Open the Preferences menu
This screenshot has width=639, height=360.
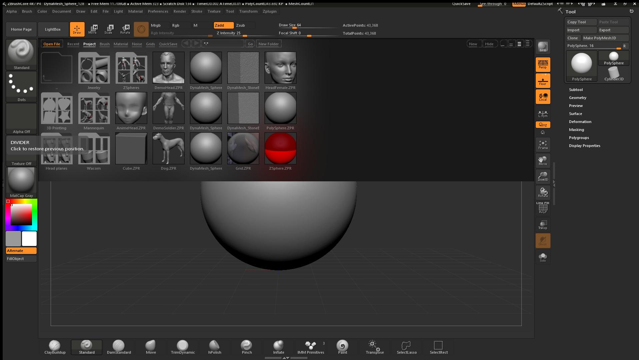point(158,11)
